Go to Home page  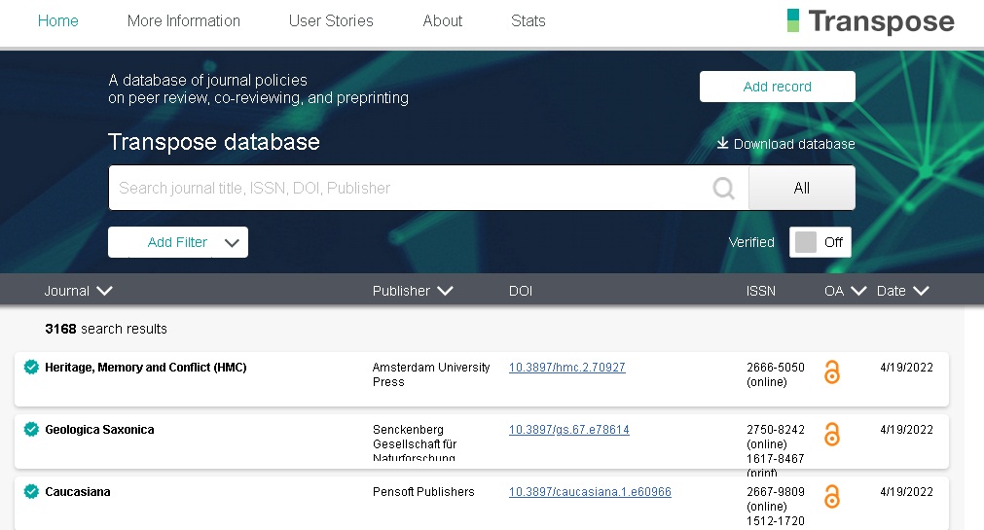coord(57,20)
